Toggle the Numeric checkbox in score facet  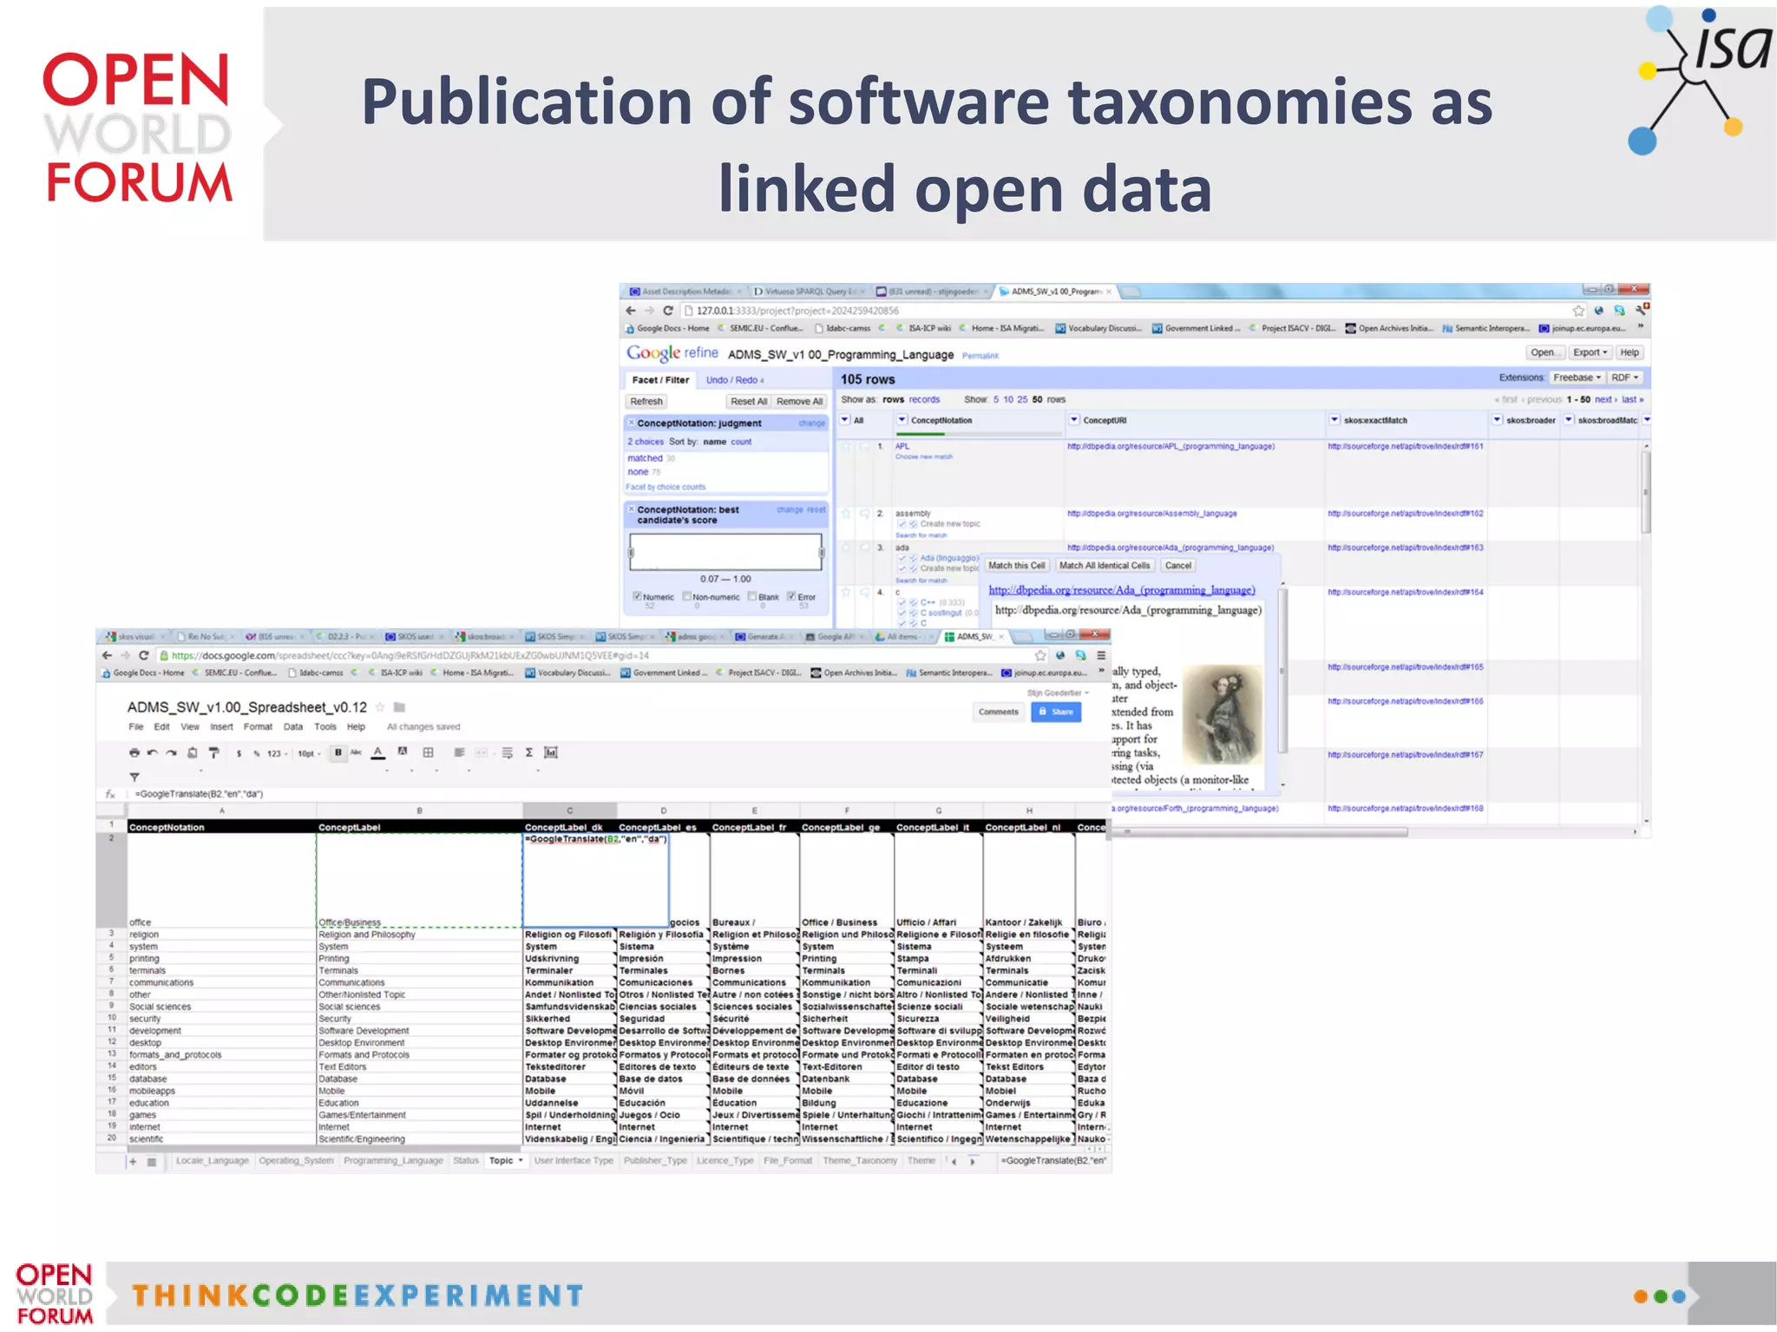click(637, 596)
